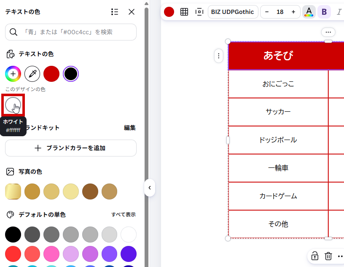
Task: Close the text color panel
Action: coord(132,12)
